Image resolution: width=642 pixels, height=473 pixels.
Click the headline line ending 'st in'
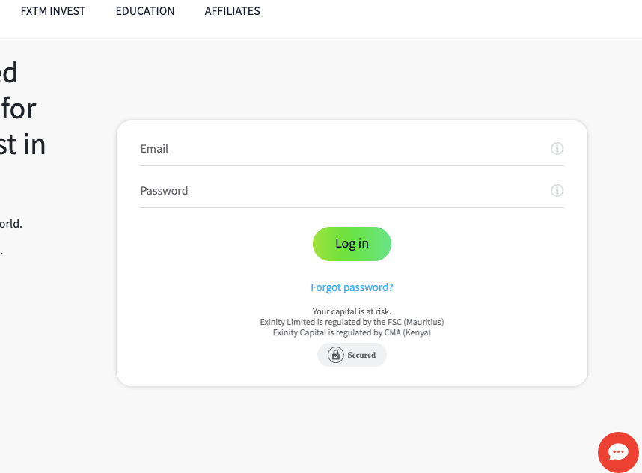(x=22, y=145)
